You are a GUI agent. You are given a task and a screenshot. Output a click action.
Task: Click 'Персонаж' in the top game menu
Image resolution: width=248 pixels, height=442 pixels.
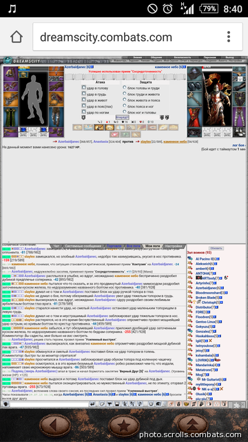coord(209,57)
